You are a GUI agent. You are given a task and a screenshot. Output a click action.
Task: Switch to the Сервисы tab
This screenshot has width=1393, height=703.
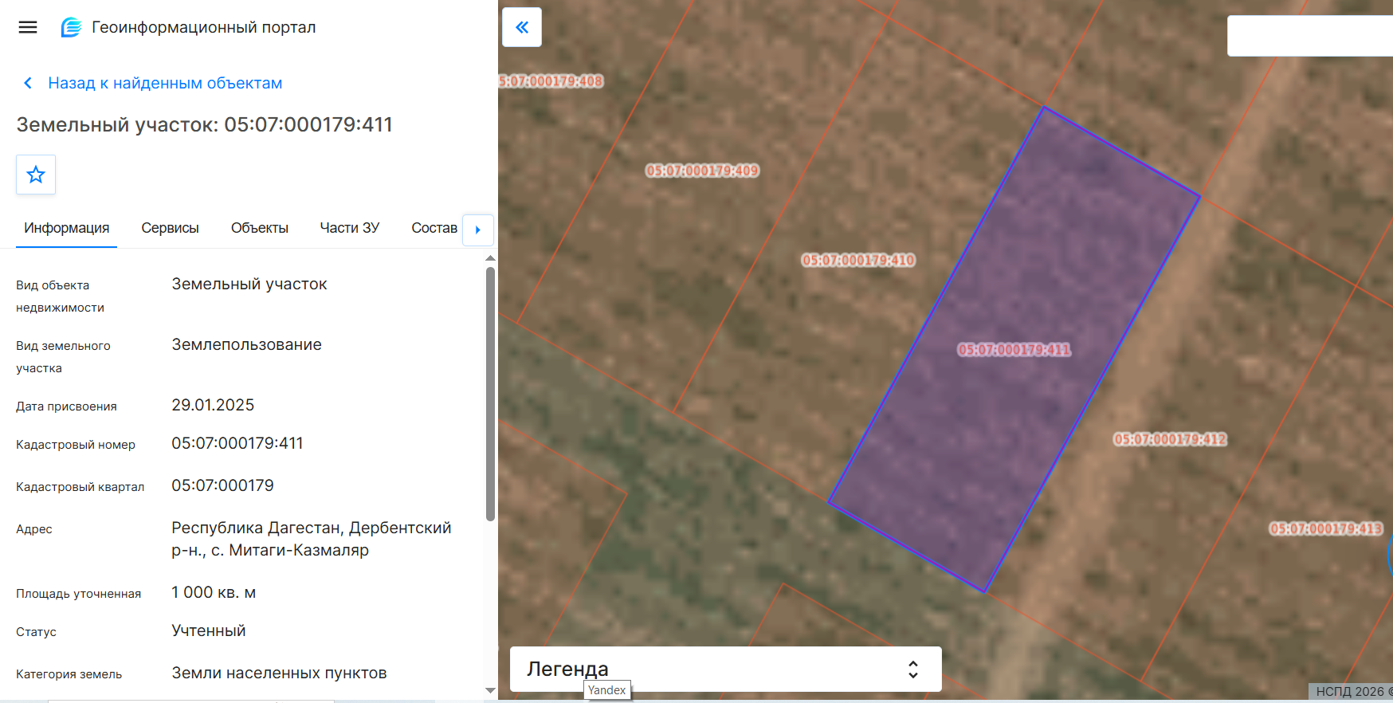tap(170, 228)
